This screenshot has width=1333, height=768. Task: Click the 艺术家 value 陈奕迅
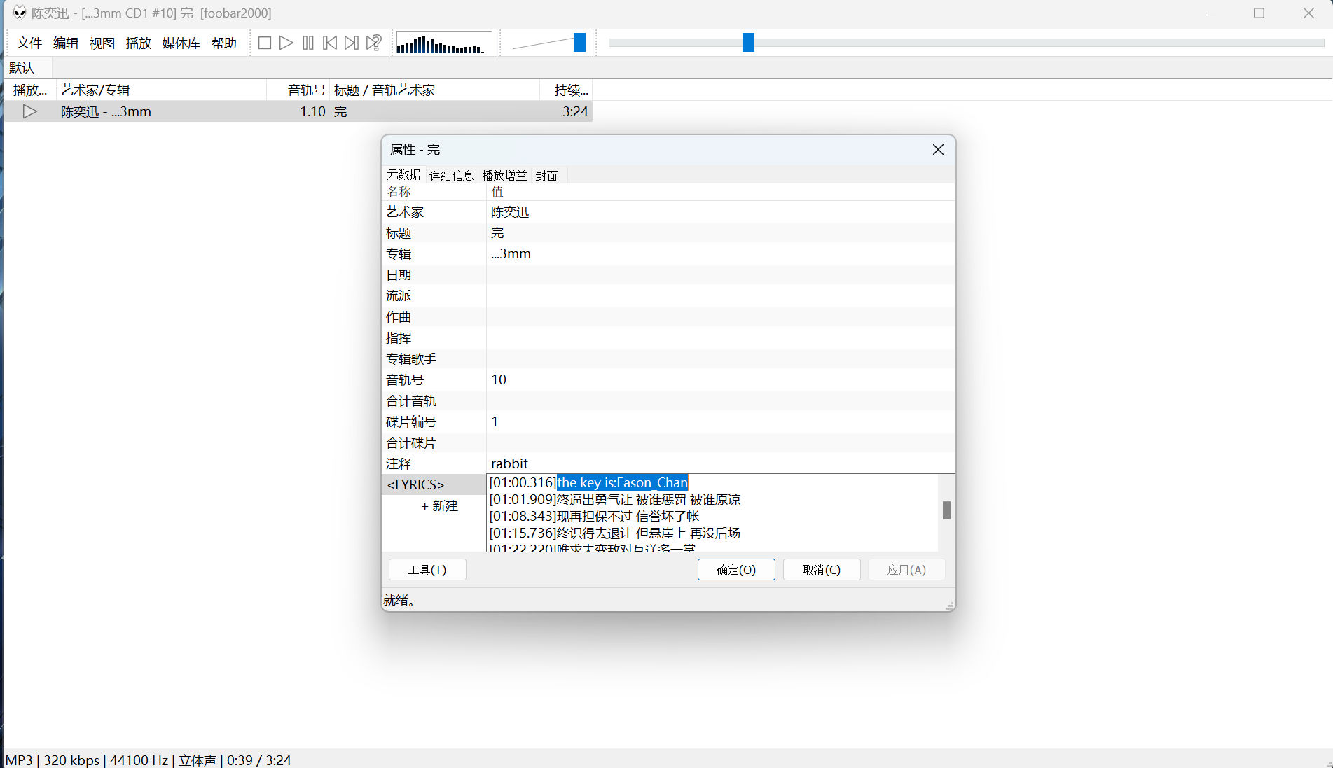510,212
